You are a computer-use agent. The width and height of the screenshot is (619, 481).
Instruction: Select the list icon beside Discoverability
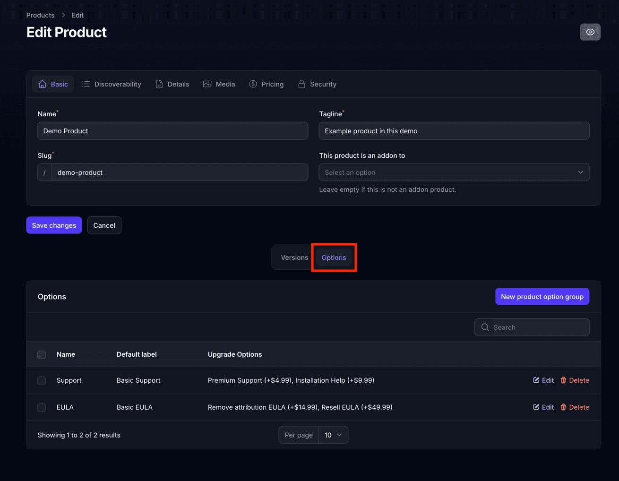point(86,84)
